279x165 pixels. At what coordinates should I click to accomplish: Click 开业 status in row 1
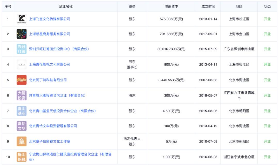267,19
